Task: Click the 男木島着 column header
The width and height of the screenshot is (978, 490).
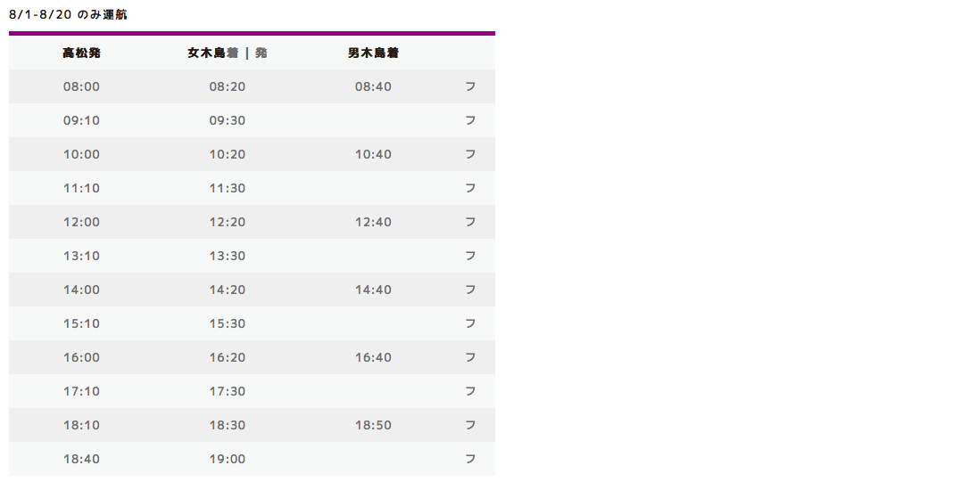Action: tap(373, 53)
